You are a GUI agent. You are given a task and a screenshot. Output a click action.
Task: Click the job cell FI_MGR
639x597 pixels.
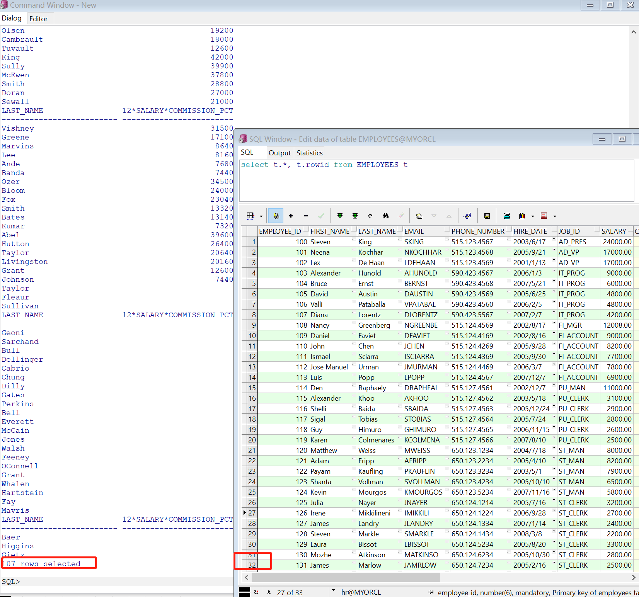(579, 325)
